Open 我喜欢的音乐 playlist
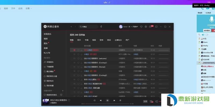Screen dimensions: 215x107 point(51,95)
